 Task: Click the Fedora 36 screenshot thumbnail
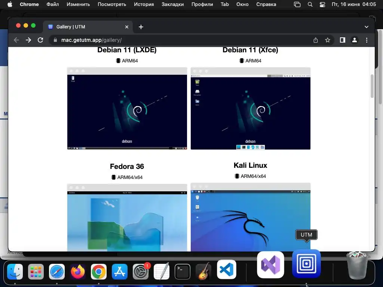coord(127,218)
